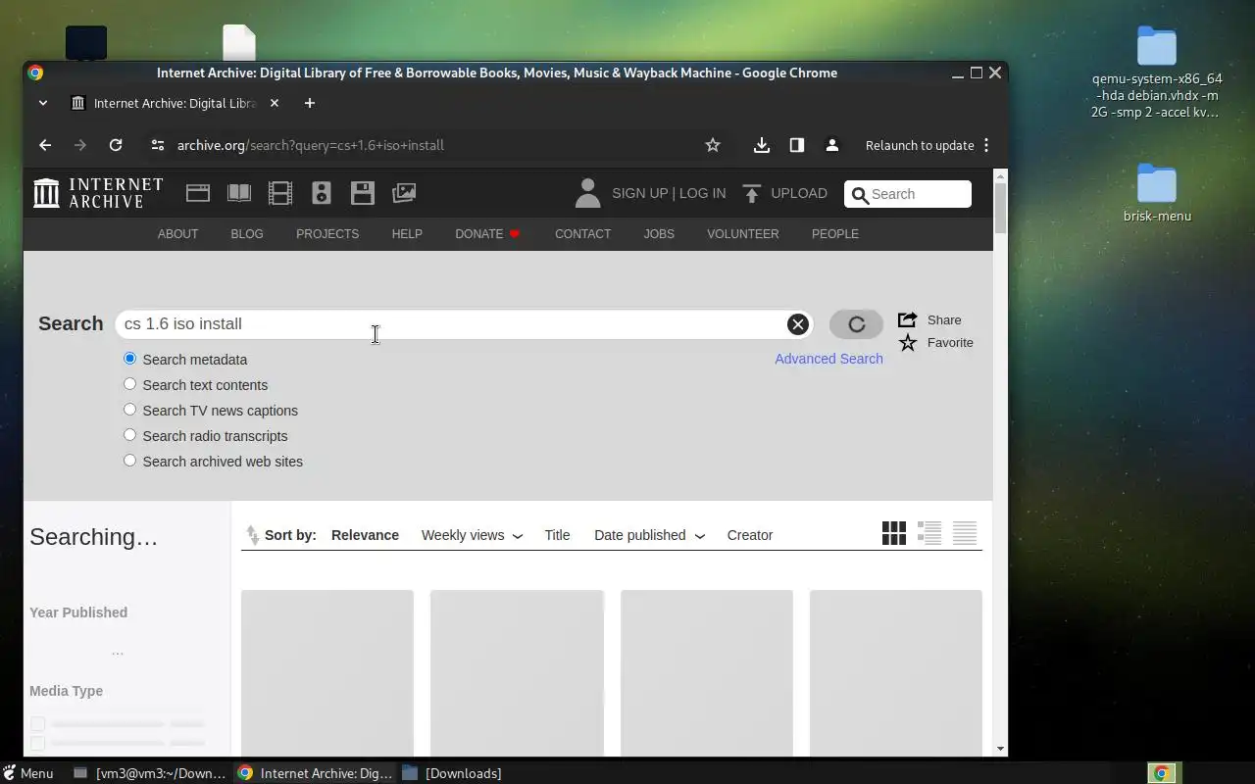This screenshot has height=784, width=1255.
Task: Click the Favorite star icon
Action: coord(908,342)
